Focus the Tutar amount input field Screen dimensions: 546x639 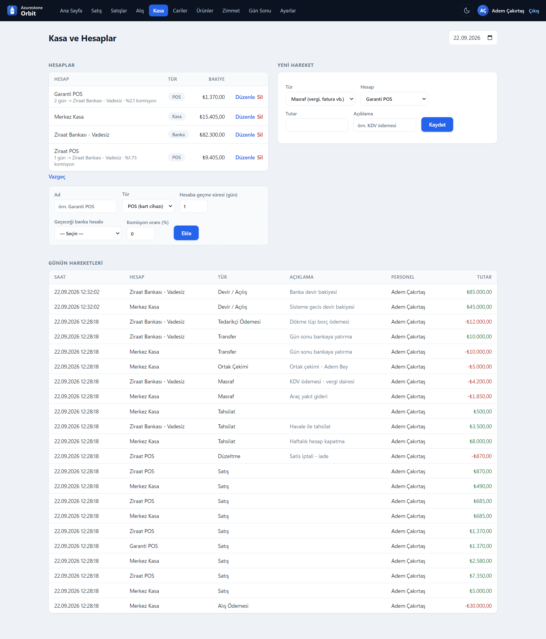coord(316,125)
